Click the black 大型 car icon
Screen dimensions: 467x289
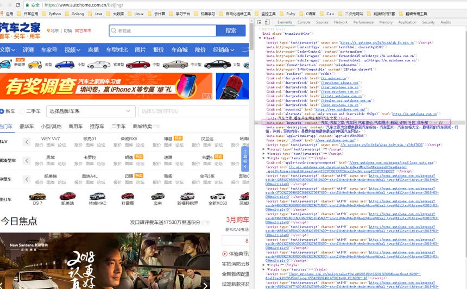pos(217,64)
